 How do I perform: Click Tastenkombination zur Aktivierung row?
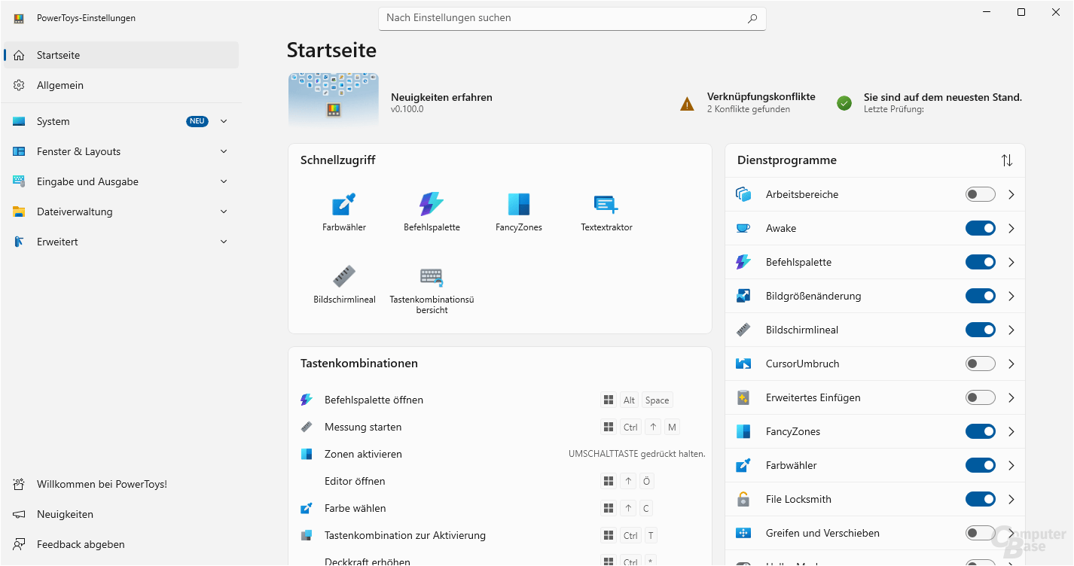click(500, 535)
